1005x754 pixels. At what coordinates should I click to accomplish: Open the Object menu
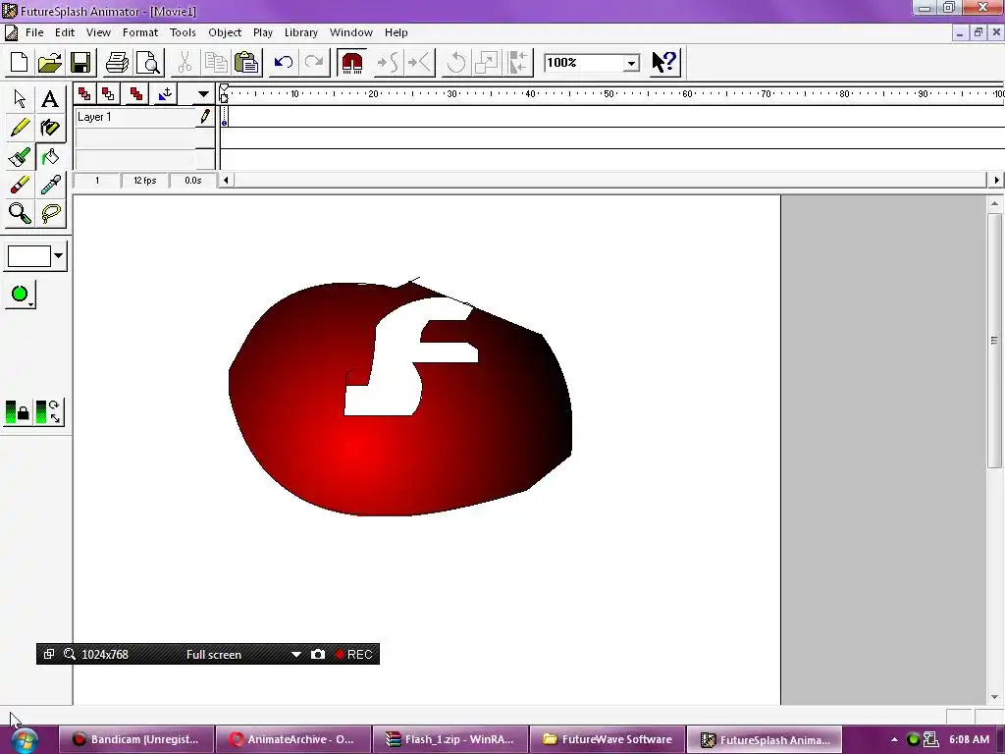[x=225, y=32]
